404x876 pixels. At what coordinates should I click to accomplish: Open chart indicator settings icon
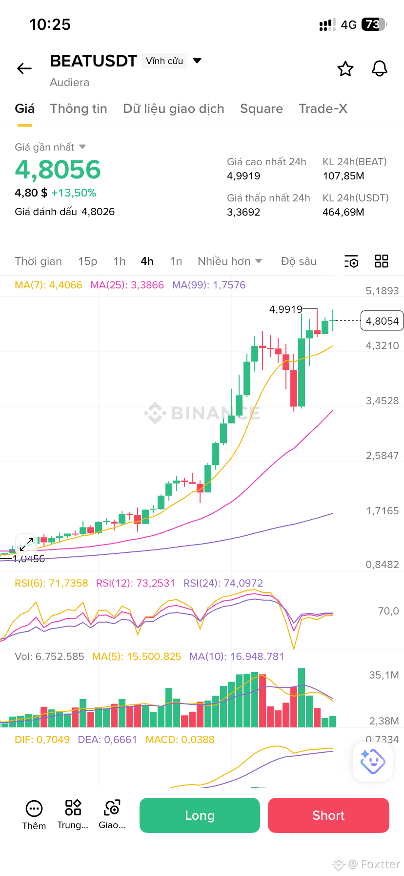pyautogui.click(x=351, y=262)
